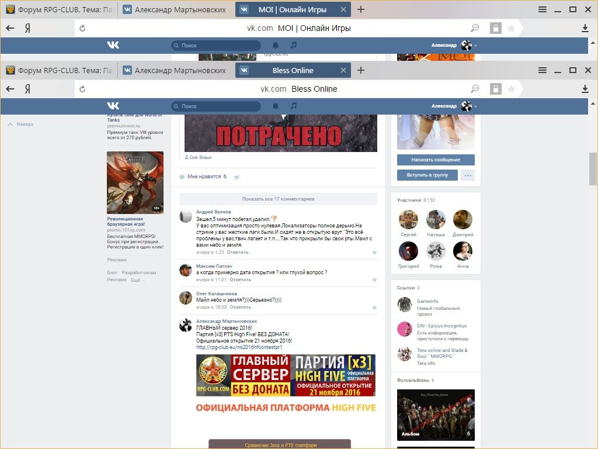
Task: Click the share megaphone icon beside like count
Action: pyautogui.click(x=237, y=177)
